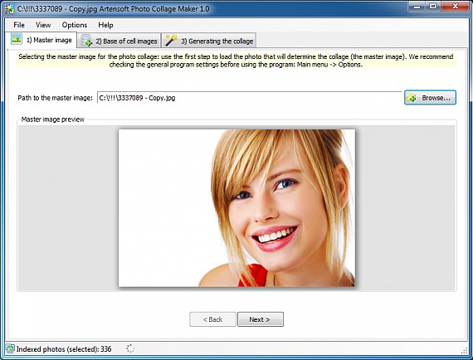Open the Options menu
This screenshot has height=360, width=473.
(x=74, y=25)
